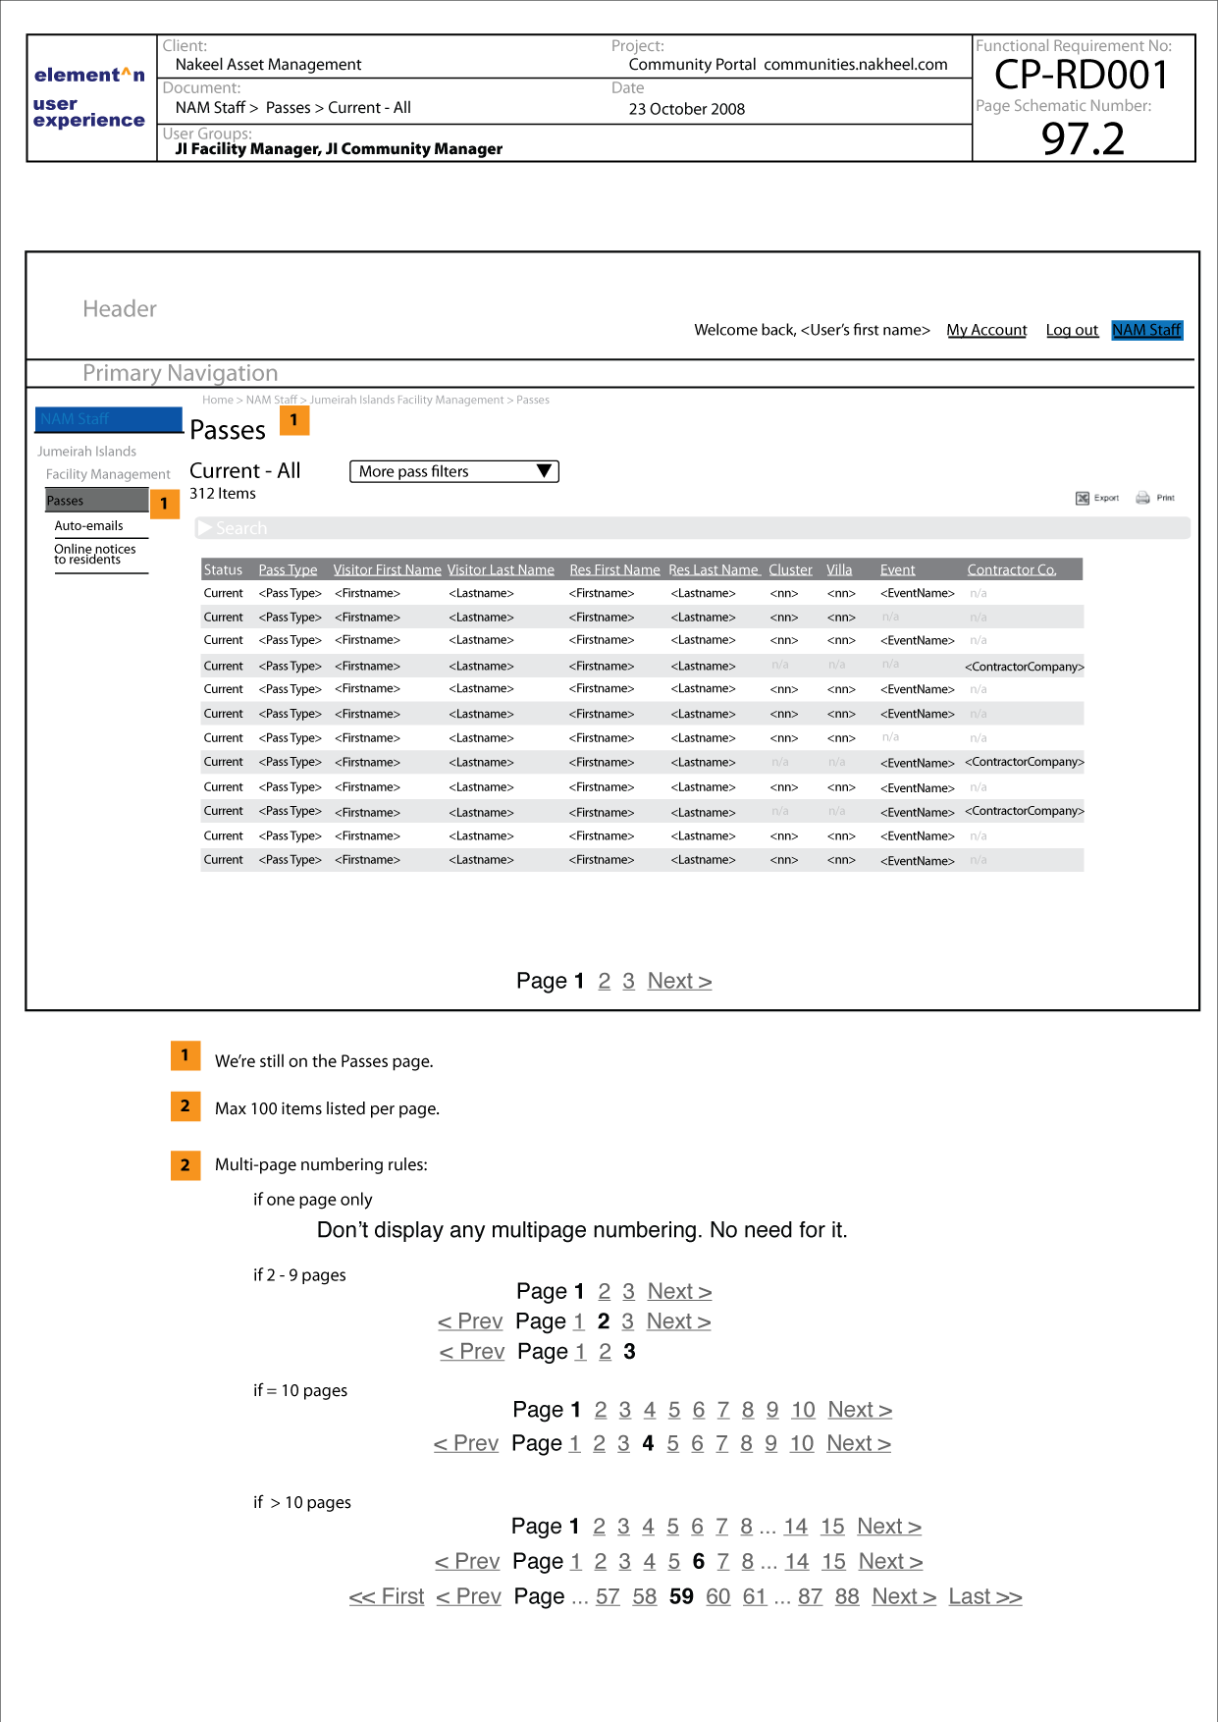
Task: Open the More pass filters dropdown
Action: coord(454,471)
